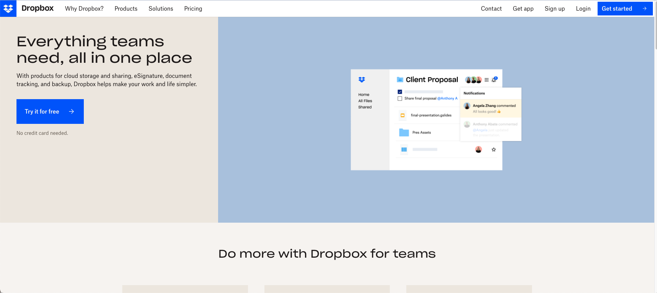Image resolution: width=657 pixels, height=293 pixels.
Task: Go to the Pricing page
Action: pos(193,9)
